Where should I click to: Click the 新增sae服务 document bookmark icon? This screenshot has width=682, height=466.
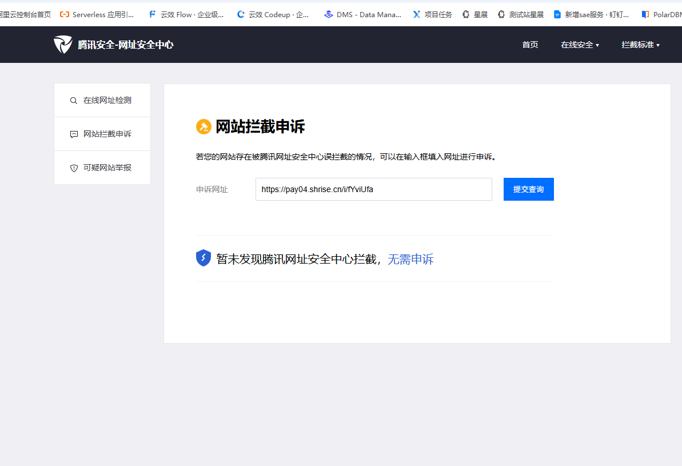click(557, 14)
